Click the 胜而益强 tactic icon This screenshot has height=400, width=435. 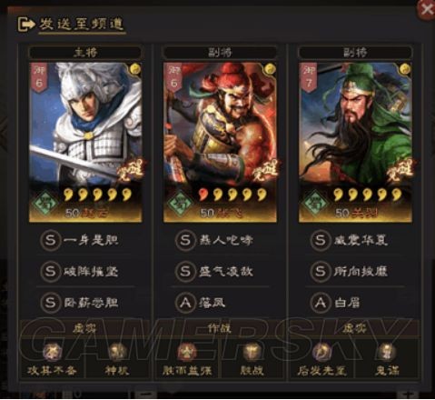point(187,353)
